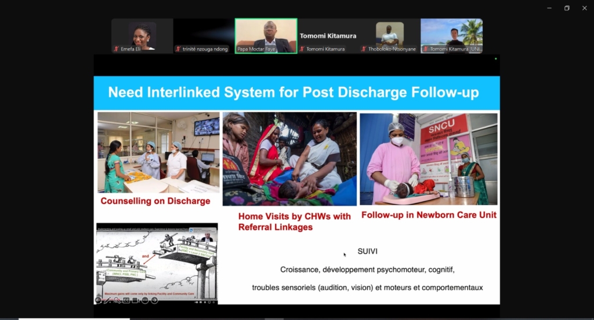Click the muted mic icon beside trinité nzouga ndong
The width and height of the screenshot is (594, 320).
[180, 49]
